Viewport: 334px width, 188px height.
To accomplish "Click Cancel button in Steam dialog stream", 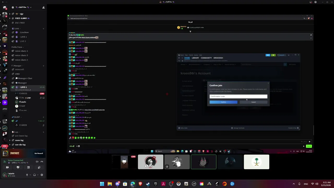I will [x=253, y=102].
